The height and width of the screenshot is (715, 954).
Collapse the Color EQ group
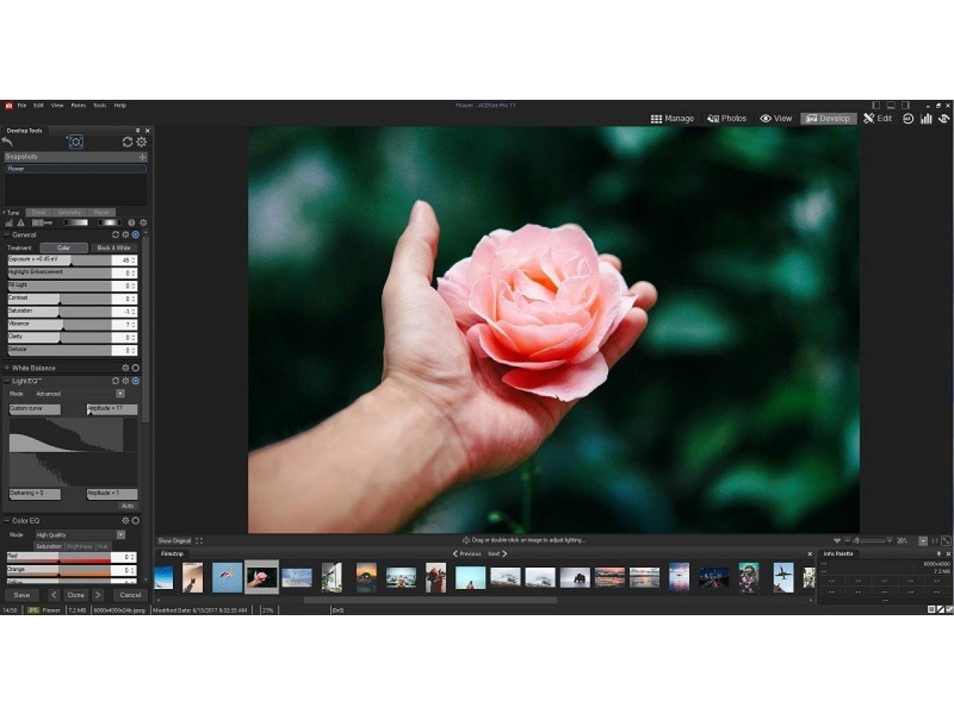click(7, 521)
